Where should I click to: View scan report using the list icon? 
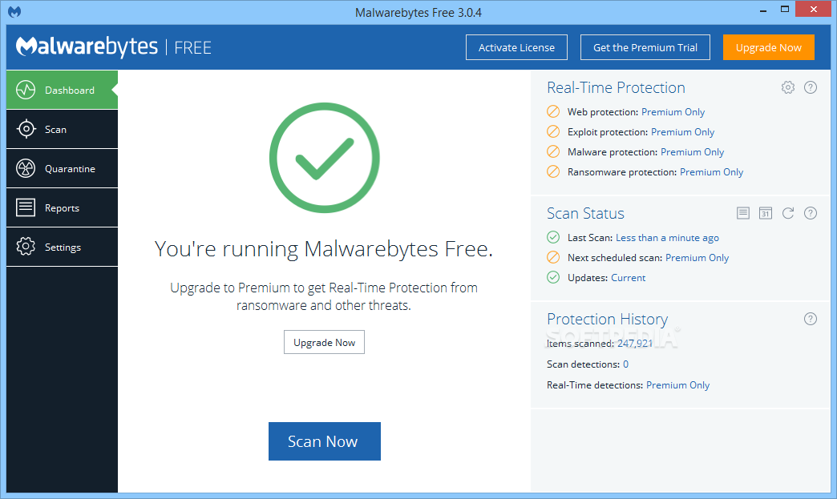point(742,213)
